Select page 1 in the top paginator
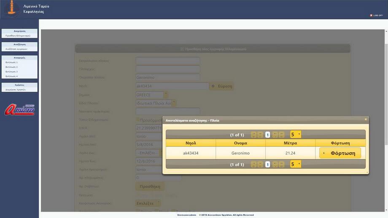Viewport: 388px width, 218px height. [267, 135]
